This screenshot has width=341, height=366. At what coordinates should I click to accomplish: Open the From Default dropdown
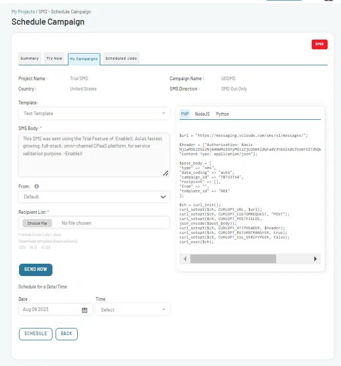[94, 197]
